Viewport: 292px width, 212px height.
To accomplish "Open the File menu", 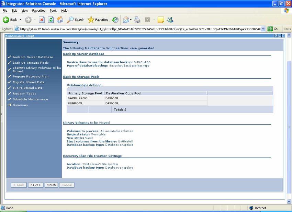I will tap(5, 11).
